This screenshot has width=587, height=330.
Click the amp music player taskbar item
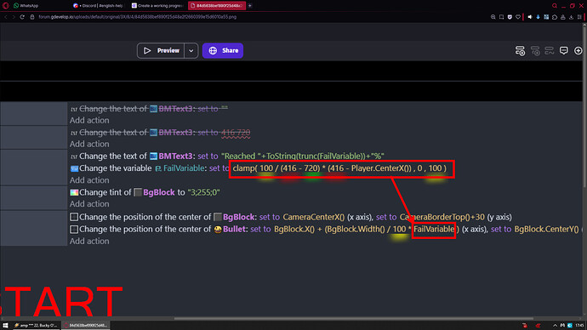tap(36, 326)
